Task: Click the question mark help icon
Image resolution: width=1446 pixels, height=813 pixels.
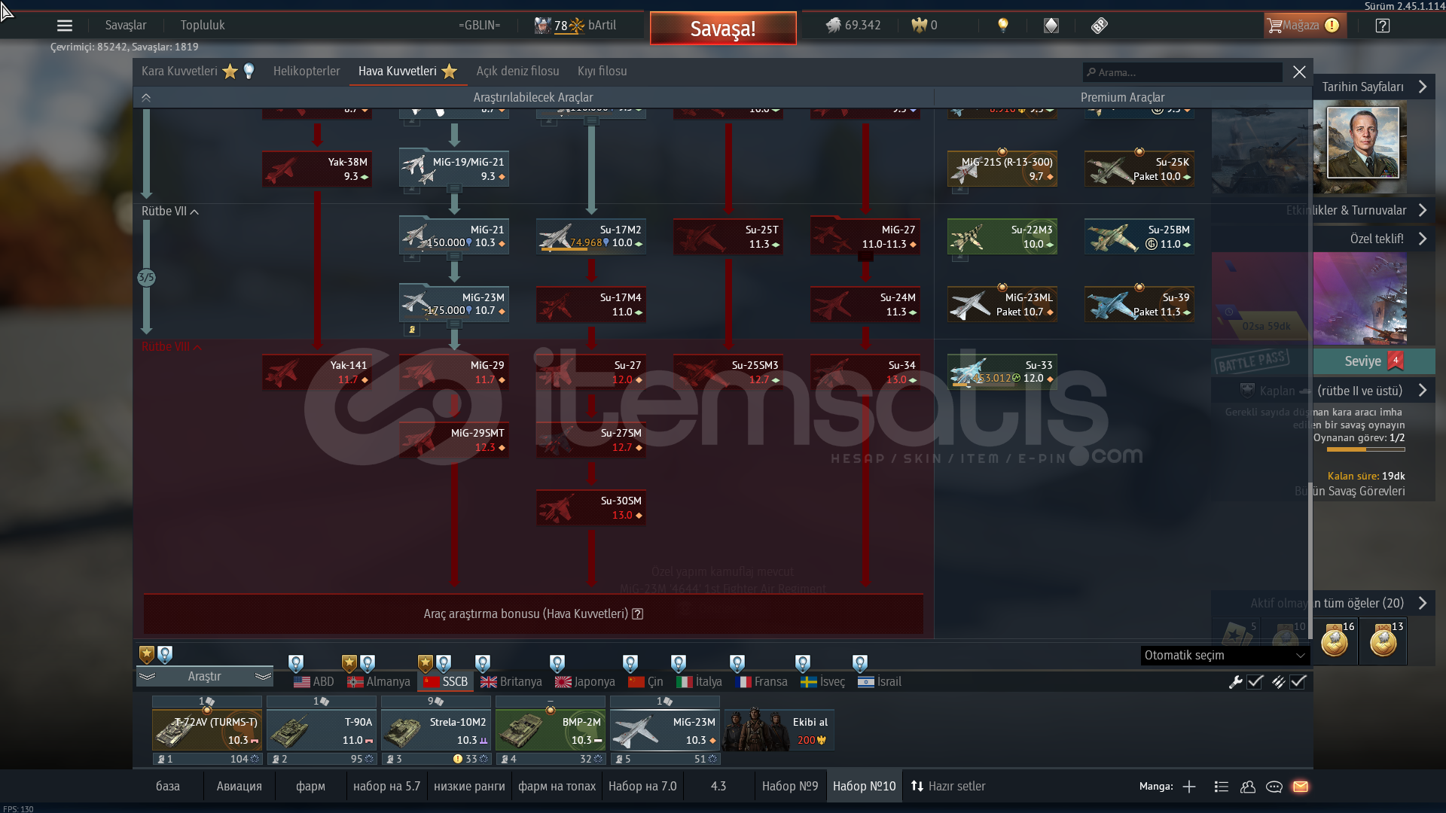Action: pos(1383,26)
